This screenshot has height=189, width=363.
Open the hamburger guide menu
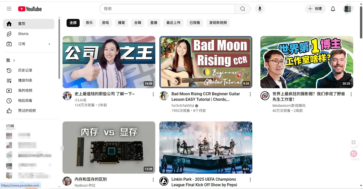[x=9, y=9]
